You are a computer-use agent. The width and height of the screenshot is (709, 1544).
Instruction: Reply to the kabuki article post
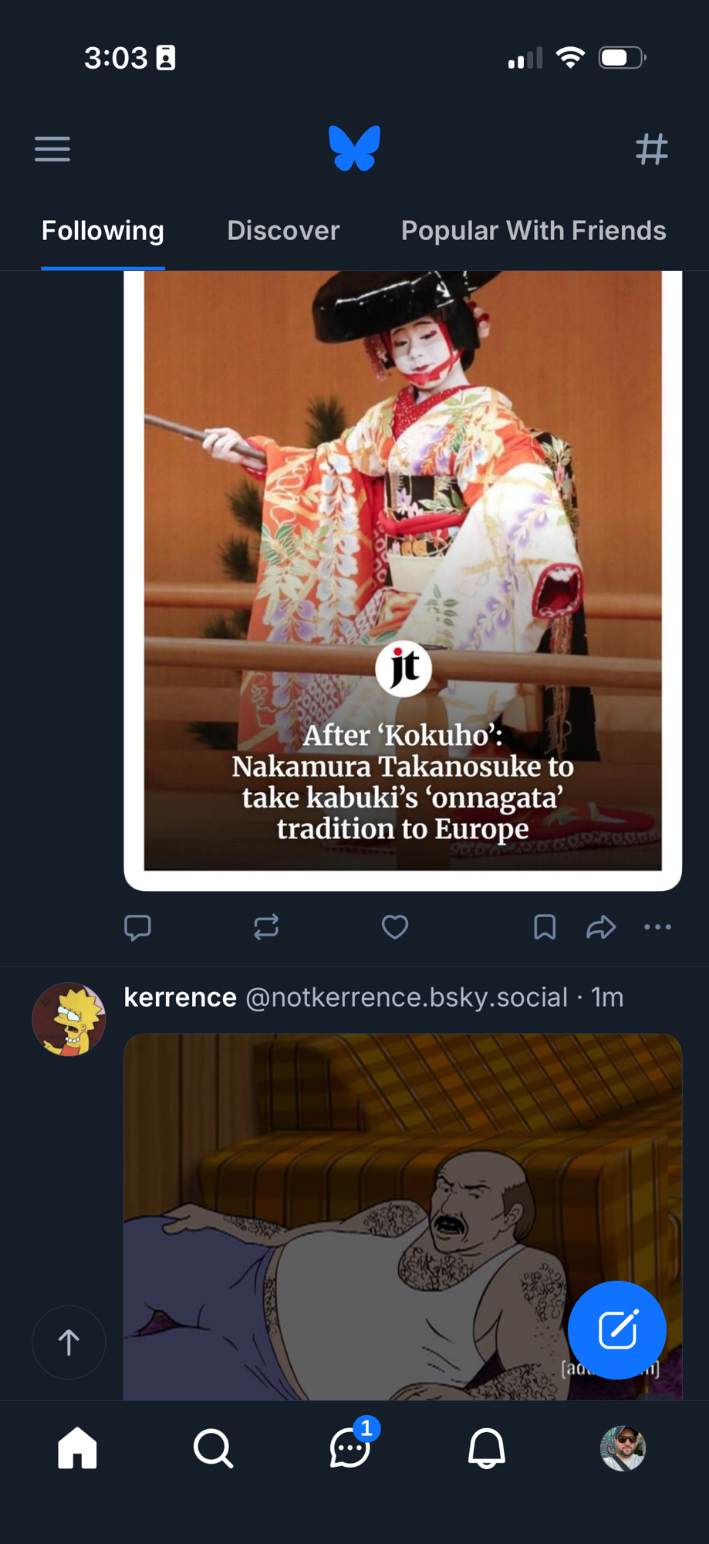[138, 926]
